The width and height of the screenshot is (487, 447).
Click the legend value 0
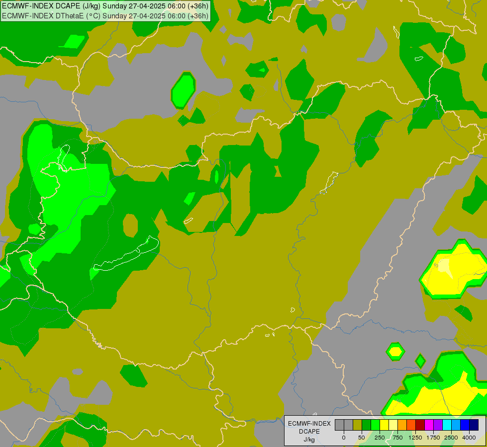pos(344,438)
